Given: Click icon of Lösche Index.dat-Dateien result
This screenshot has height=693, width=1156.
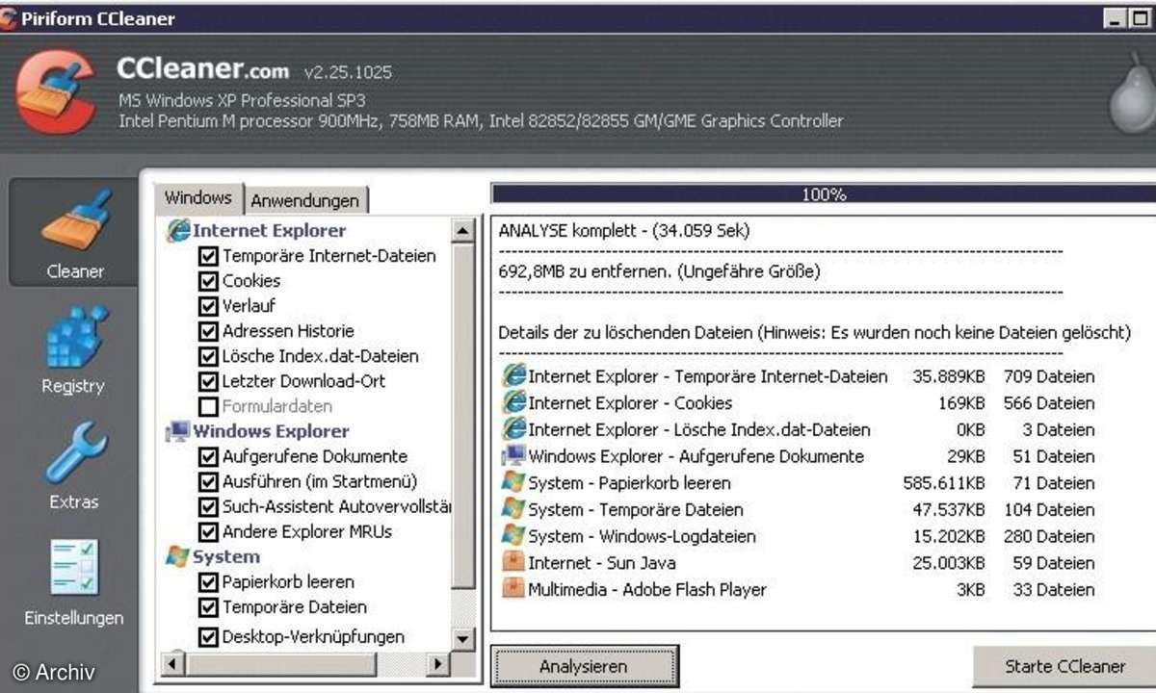Looking at the screenshot, I should [513, 429].
